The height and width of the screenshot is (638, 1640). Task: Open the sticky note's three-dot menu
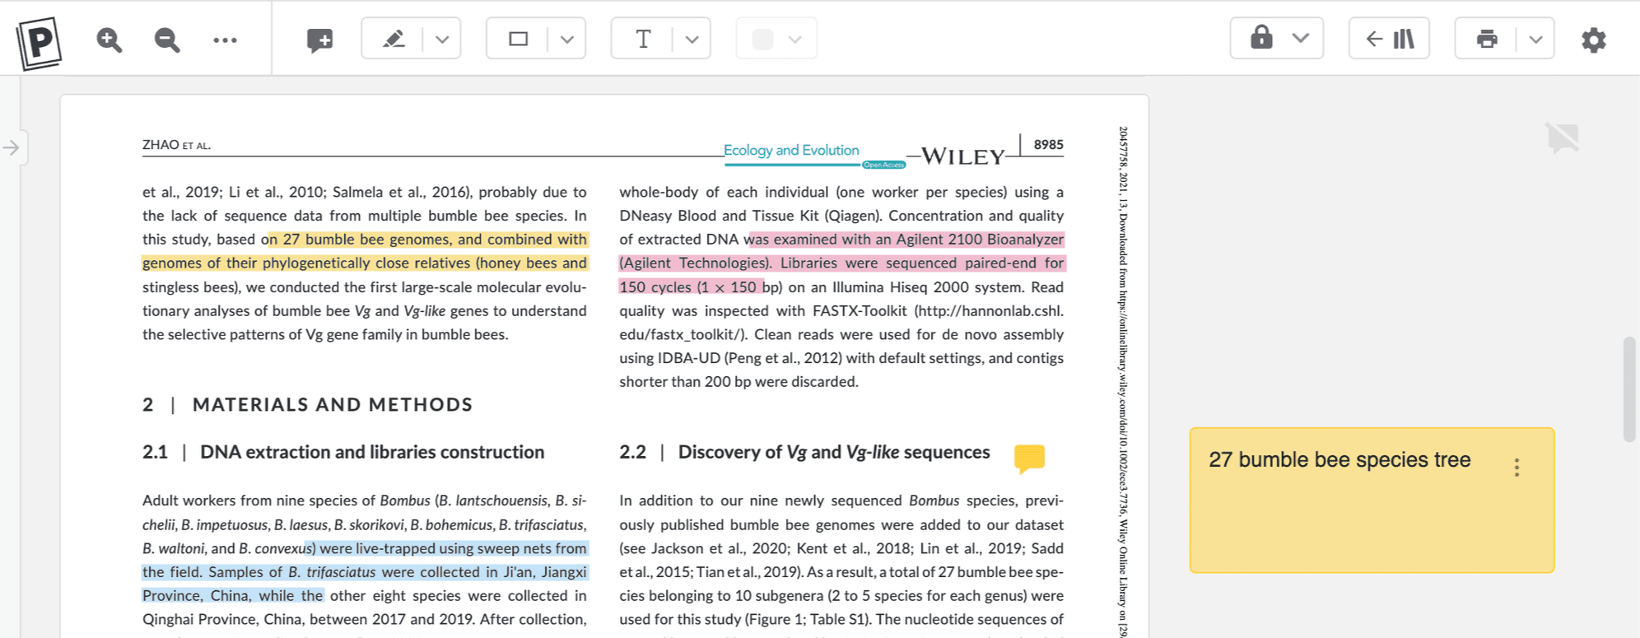pyautogui.click(x=1517, y=468)
